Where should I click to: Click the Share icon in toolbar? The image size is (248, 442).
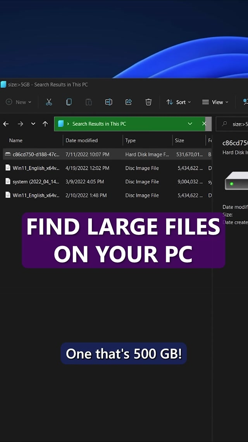pyautogui.click(x=129, y=102)
